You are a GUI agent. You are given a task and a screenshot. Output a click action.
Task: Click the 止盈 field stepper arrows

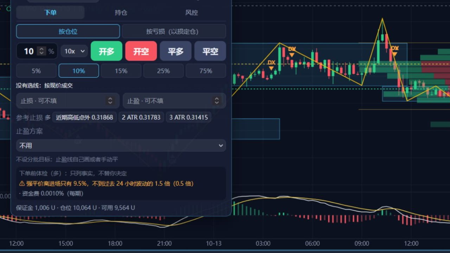217,101
